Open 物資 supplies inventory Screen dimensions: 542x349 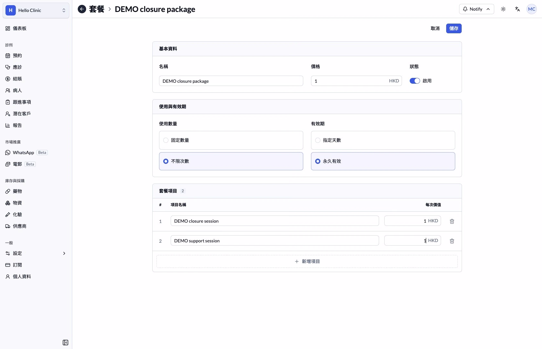tap(36, 203)
